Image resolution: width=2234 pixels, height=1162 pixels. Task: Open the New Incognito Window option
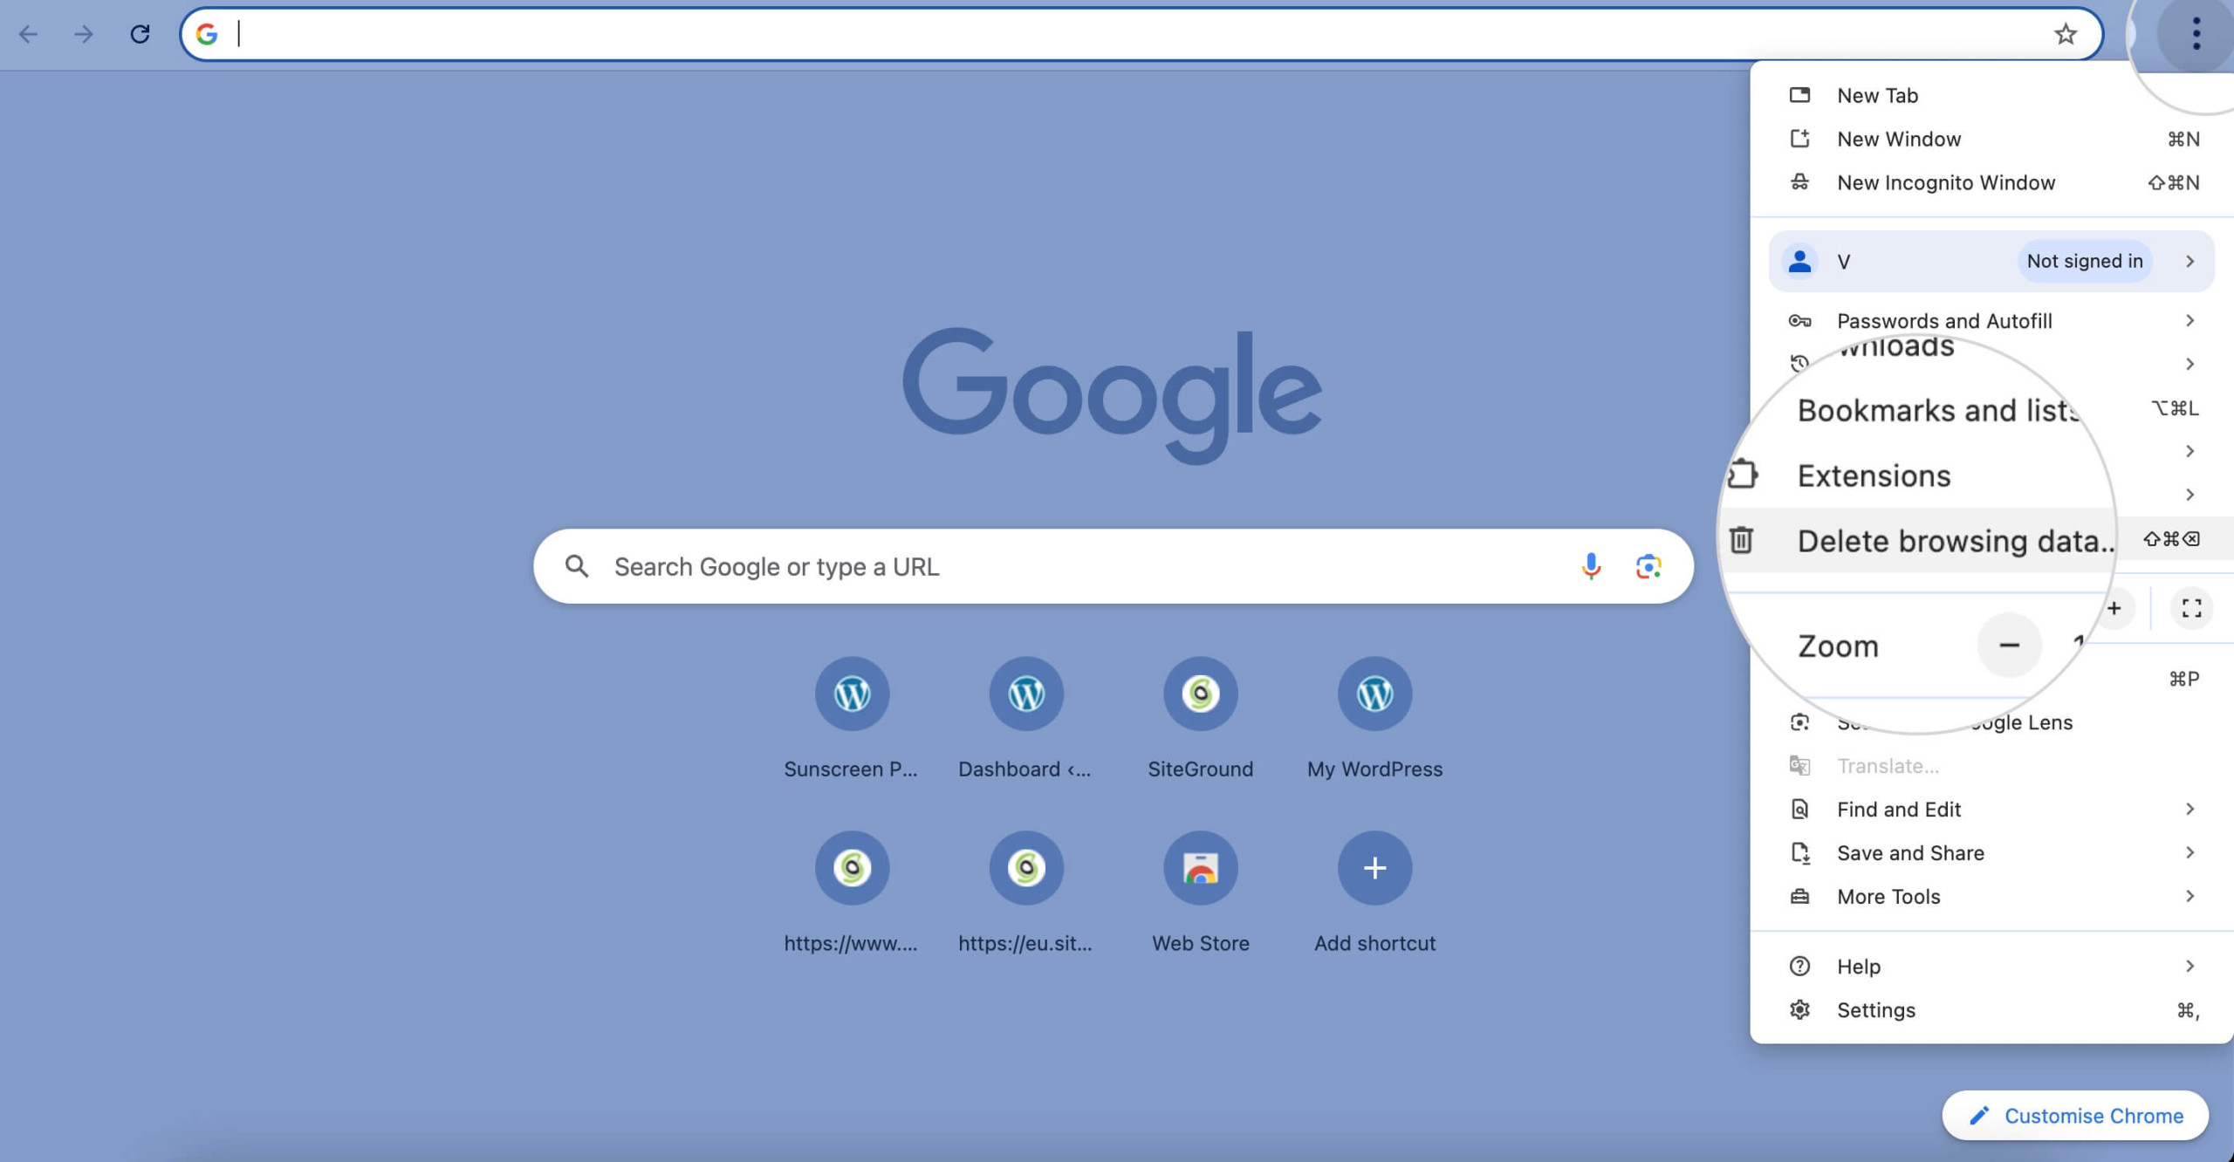tap(1948, 180)
